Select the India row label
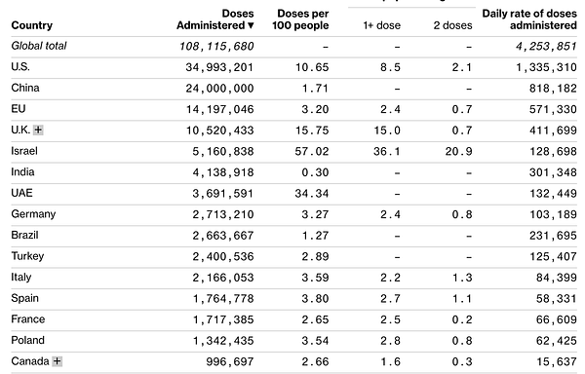The image size is (585, 374). (22, 172)
